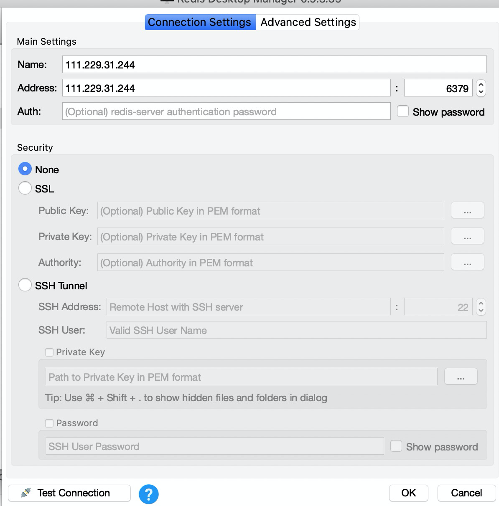Tick the SSH Password checkbox
Image resolution: width=499 pixels, height=506 pixels.
(x=49, y=423)
